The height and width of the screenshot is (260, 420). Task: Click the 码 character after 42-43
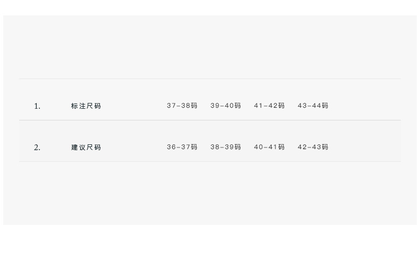(x=325, y=147)
